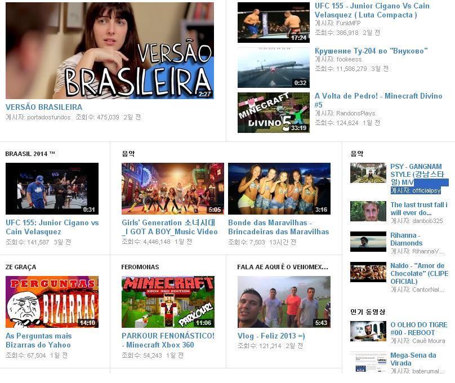Open Rihanna - Diamonds title in sidebar
This screenshot has height=383, width=455.
(x=406, y=239)
